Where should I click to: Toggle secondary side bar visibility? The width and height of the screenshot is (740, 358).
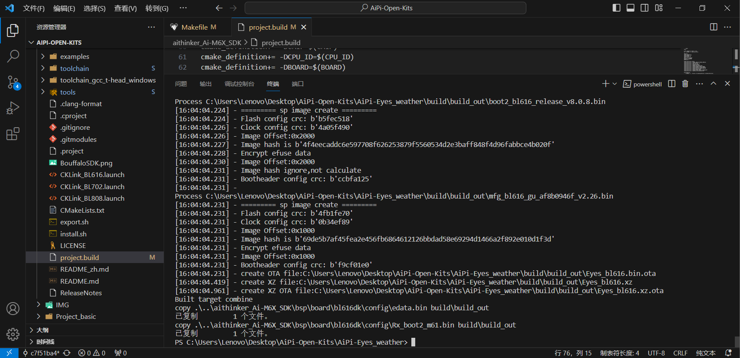645,8
